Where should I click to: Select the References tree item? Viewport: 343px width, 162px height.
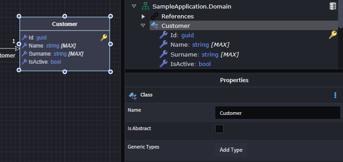178,16
